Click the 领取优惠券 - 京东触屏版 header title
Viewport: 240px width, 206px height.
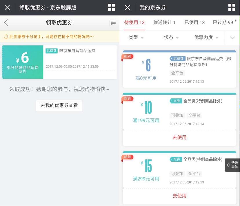tap(48, 8)
